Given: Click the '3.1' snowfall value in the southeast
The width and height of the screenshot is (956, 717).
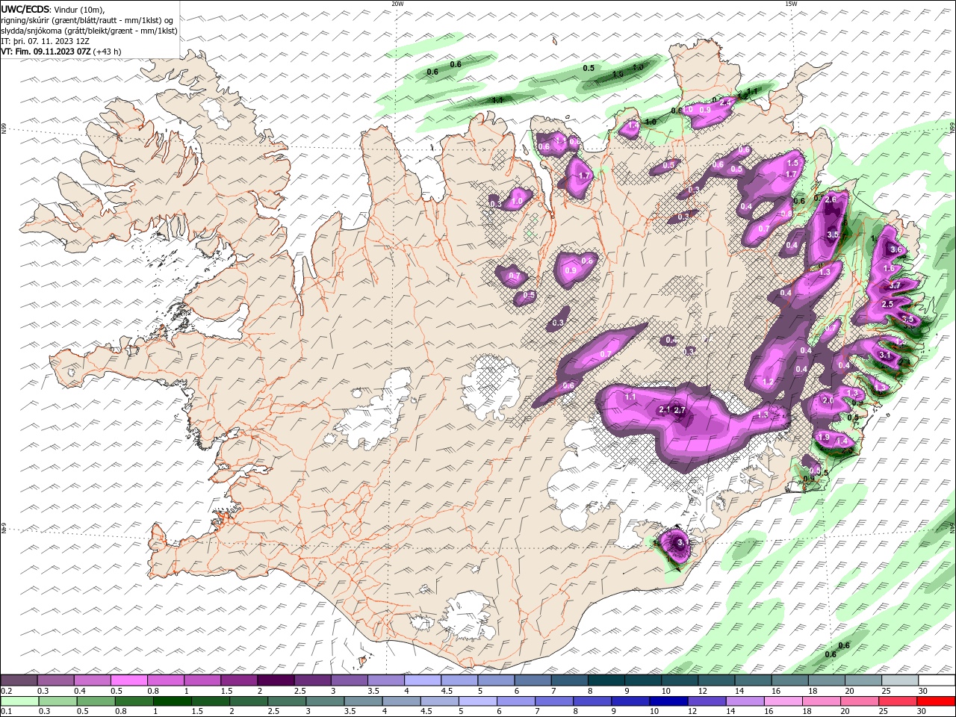Looking at the screenshot, I should coord(885,355).
